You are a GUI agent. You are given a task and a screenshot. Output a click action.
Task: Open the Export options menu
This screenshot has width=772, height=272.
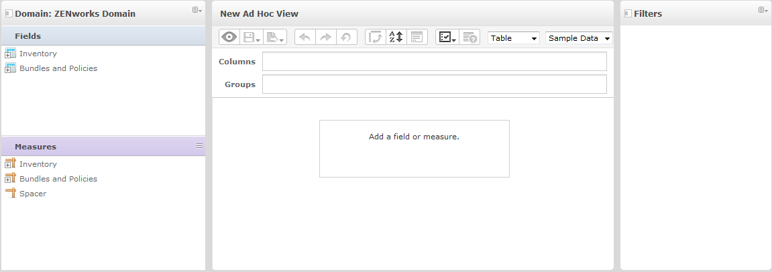coord(274,38)
